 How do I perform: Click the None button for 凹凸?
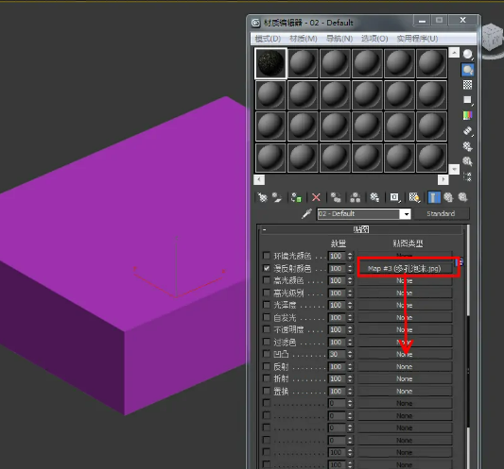(405, 354)
